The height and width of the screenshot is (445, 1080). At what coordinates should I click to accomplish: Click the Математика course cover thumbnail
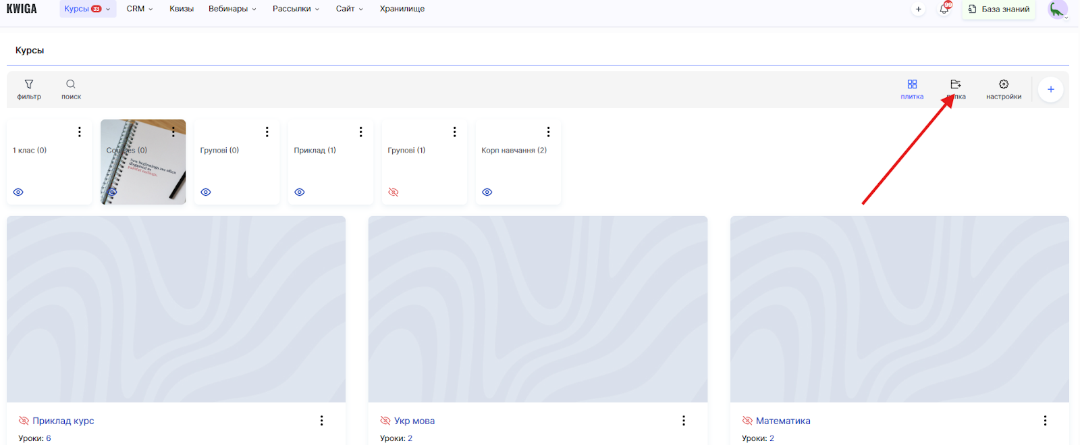click(899, 309)
